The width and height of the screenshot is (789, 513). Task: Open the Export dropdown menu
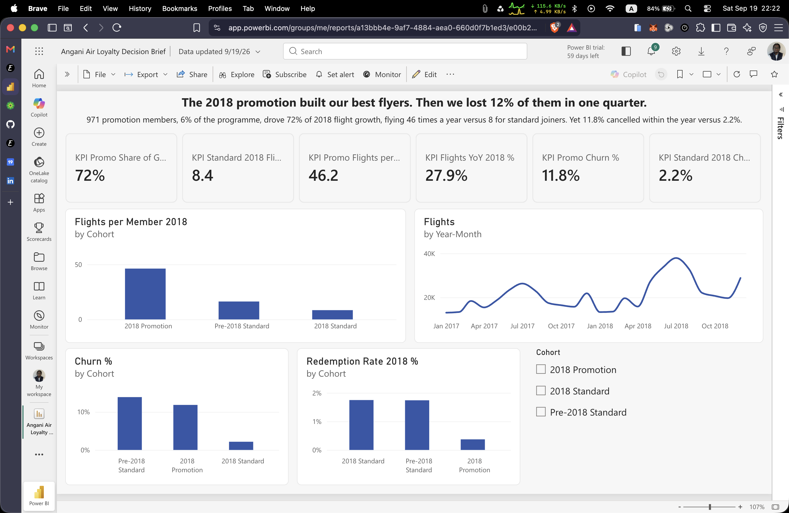tap(146, 74)
